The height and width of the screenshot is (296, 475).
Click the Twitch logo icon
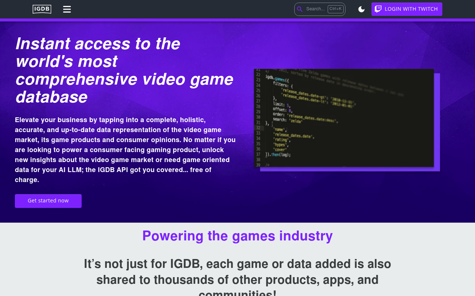(x=378, y=9)
